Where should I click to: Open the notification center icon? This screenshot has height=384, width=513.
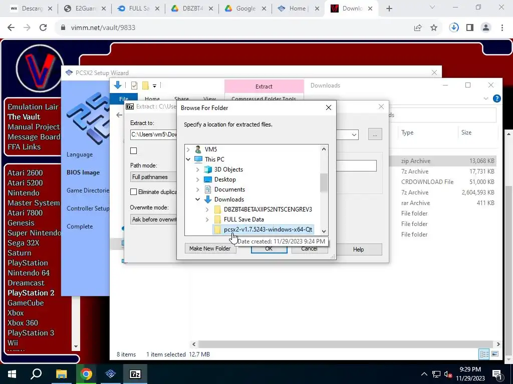(x=497, y=374)
